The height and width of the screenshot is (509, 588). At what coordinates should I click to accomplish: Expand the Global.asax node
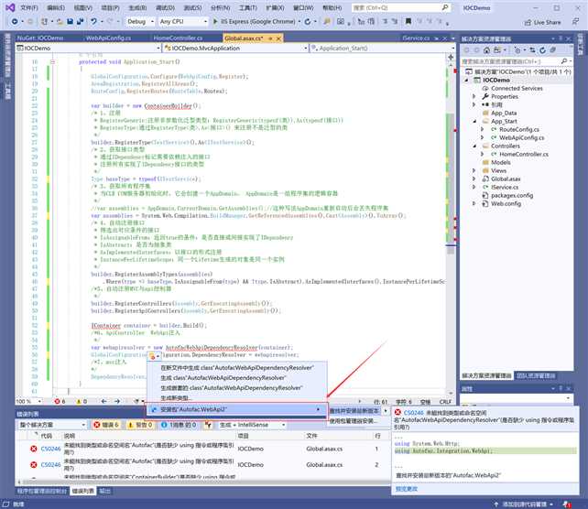pos(474,179)
